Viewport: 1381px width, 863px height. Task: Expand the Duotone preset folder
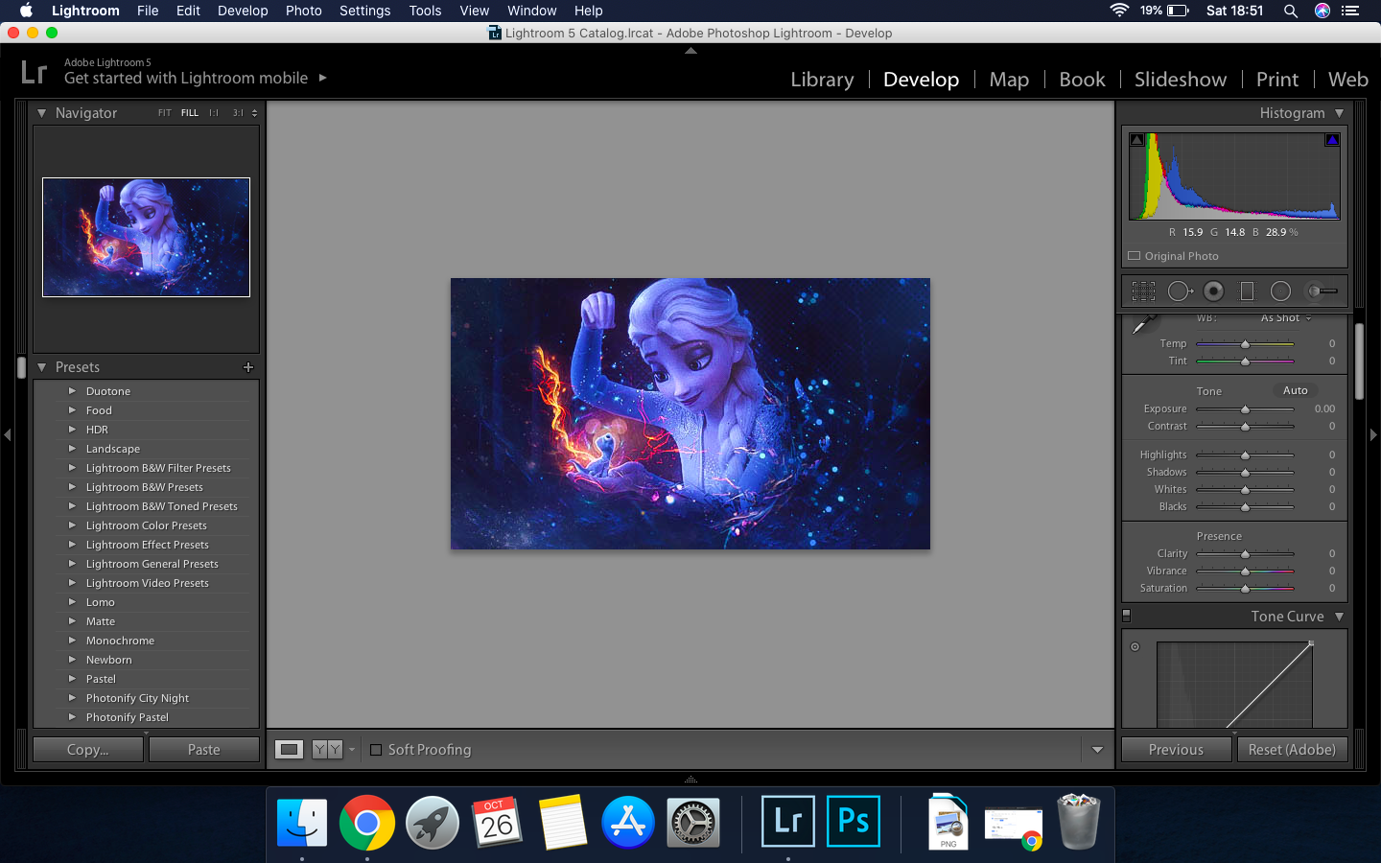(x=72, y=391)
